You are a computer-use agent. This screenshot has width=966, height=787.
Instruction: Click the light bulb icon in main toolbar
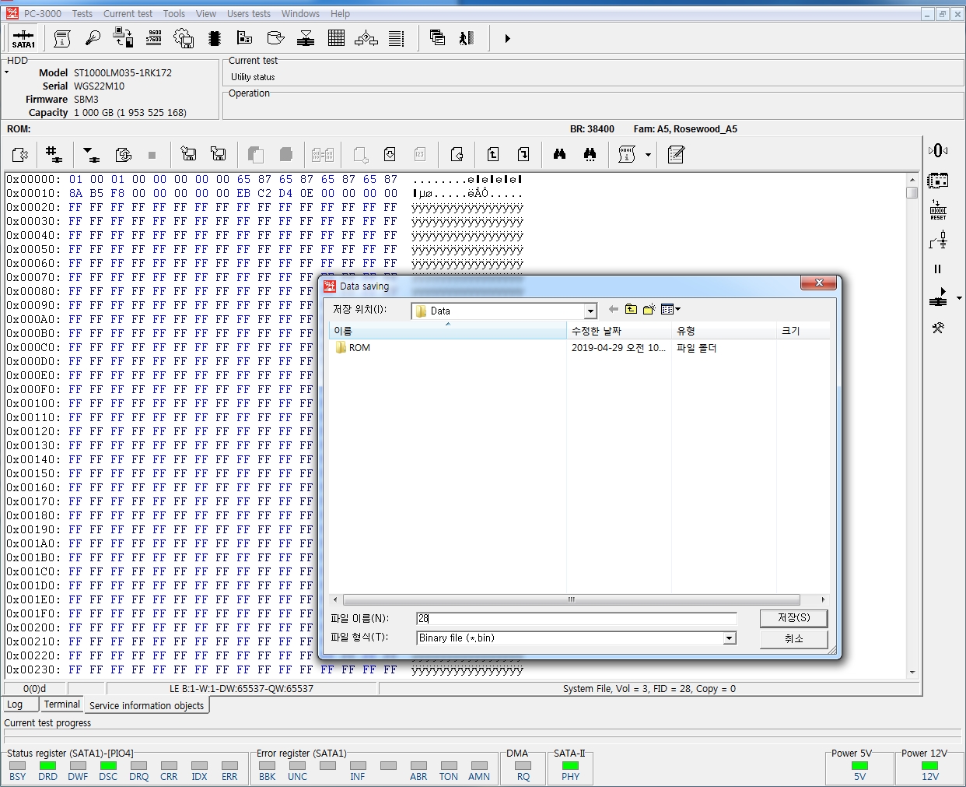pos(93,38)
